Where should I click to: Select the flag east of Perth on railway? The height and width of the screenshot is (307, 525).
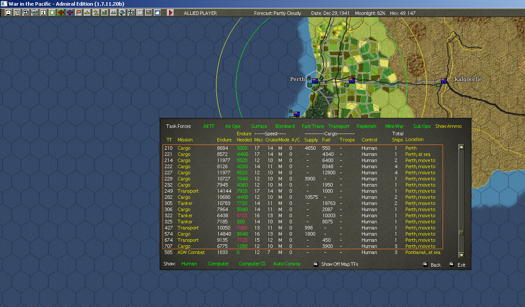point(352,81)
